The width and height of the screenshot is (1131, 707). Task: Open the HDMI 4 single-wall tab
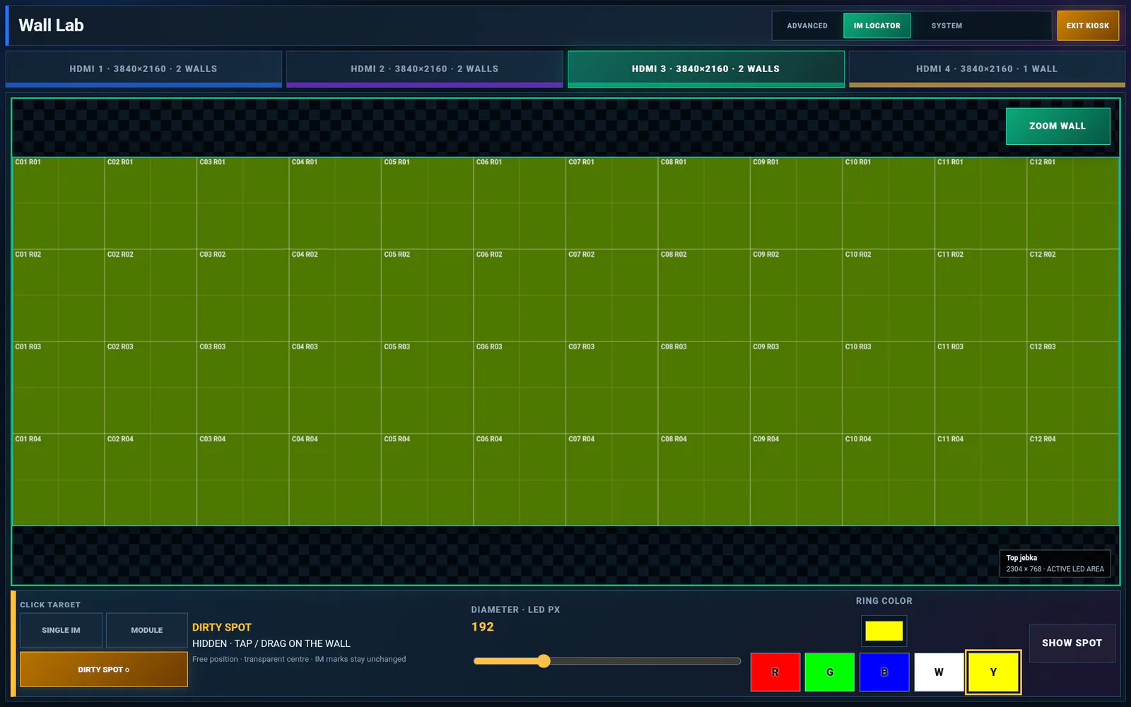(987, 69)
